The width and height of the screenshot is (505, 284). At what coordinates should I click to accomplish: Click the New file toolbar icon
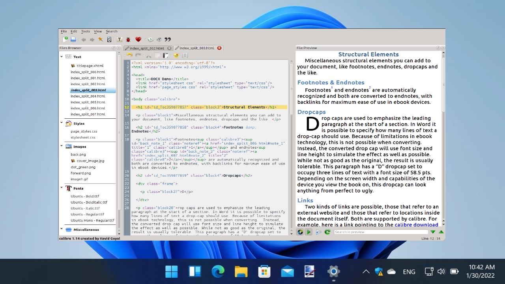coord(65,39)
